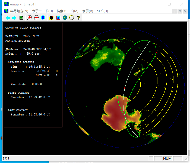Click the zoom out magnifier icon
Screen dimensions: 190x163
36,18
